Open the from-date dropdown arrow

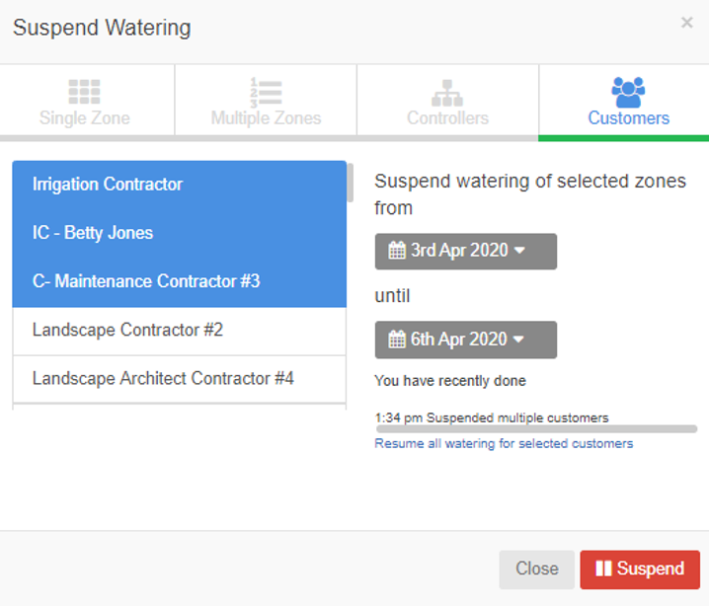[518, 251]
